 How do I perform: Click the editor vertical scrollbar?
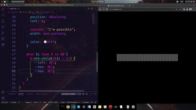pyautogui.click(x=97, y=62)
